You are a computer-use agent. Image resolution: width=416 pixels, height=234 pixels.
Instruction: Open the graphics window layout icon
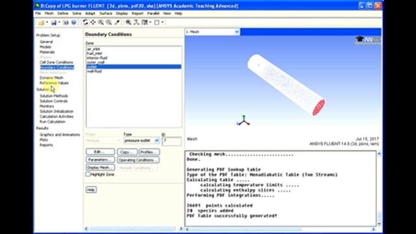pyautogui.click(x=157, y=23)
